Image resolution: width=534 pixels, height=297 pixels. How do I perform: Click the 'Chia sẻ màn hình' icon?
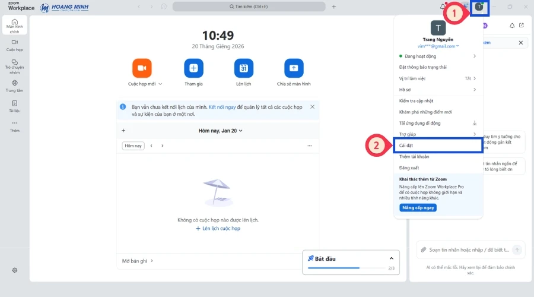point(294,68)
